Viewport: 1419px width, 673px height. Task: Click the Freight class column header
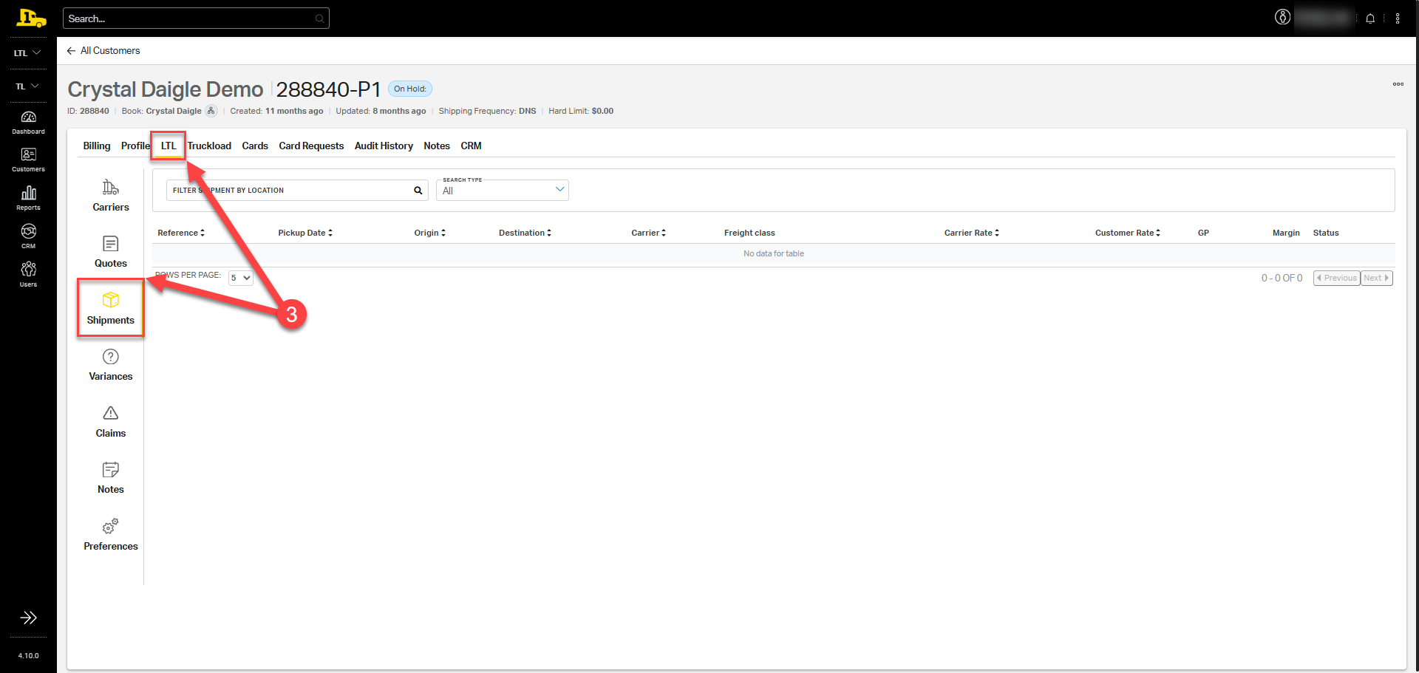point(749,233)
